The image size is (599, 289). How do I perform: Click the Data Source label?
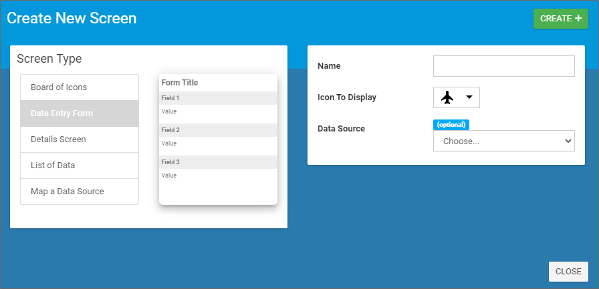[x=341, y=128]
